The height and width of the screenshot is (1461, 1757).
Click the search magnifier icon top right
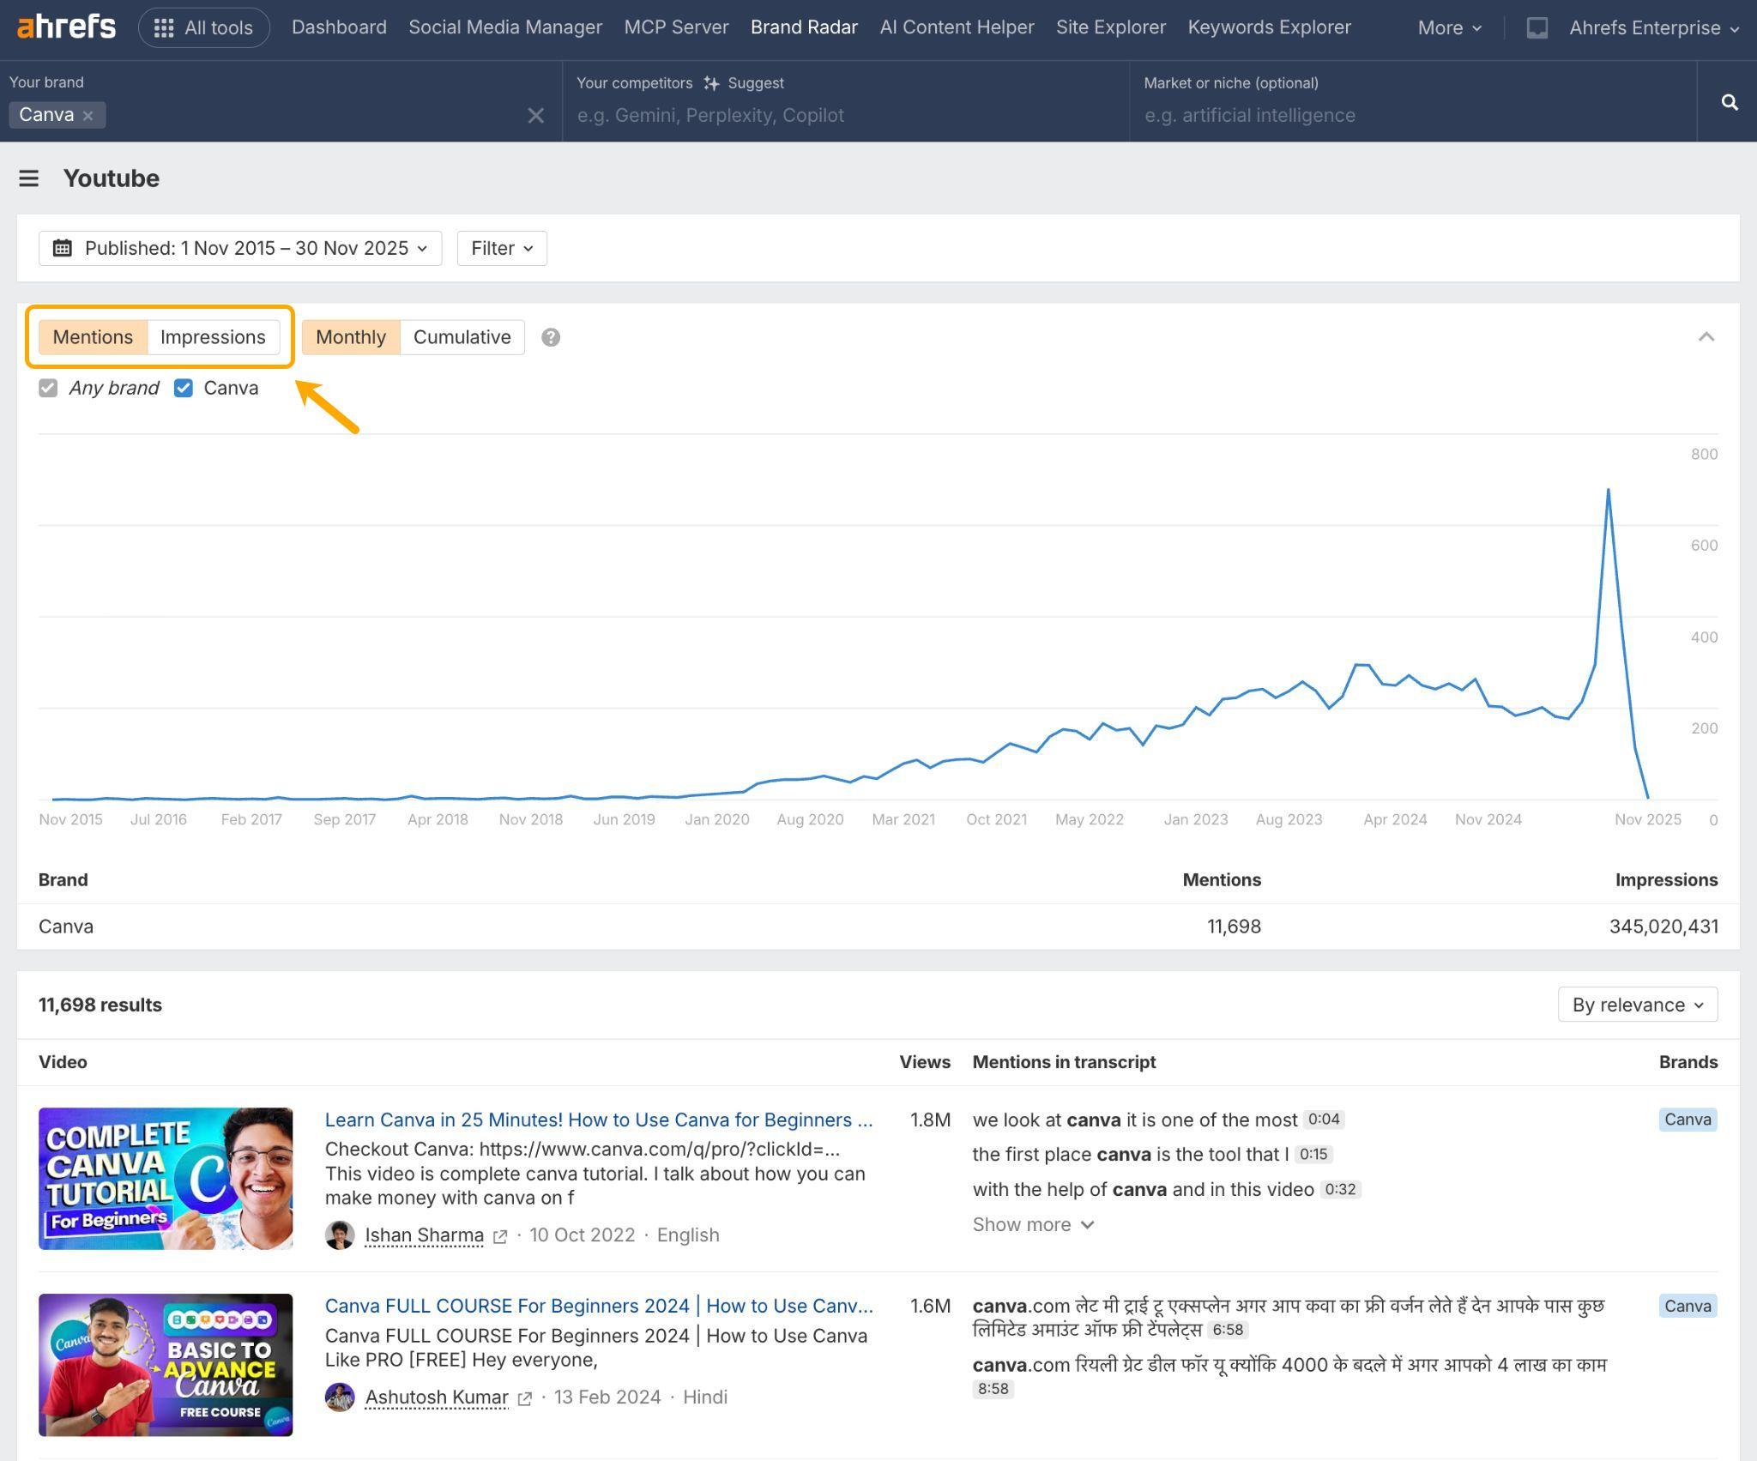coord(1730,101)
